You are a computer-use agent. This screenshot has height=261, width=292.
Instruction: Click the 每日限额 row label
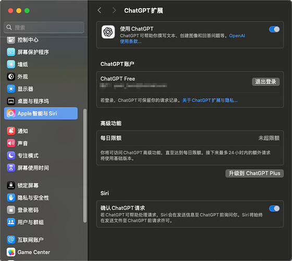click(111, 138)
